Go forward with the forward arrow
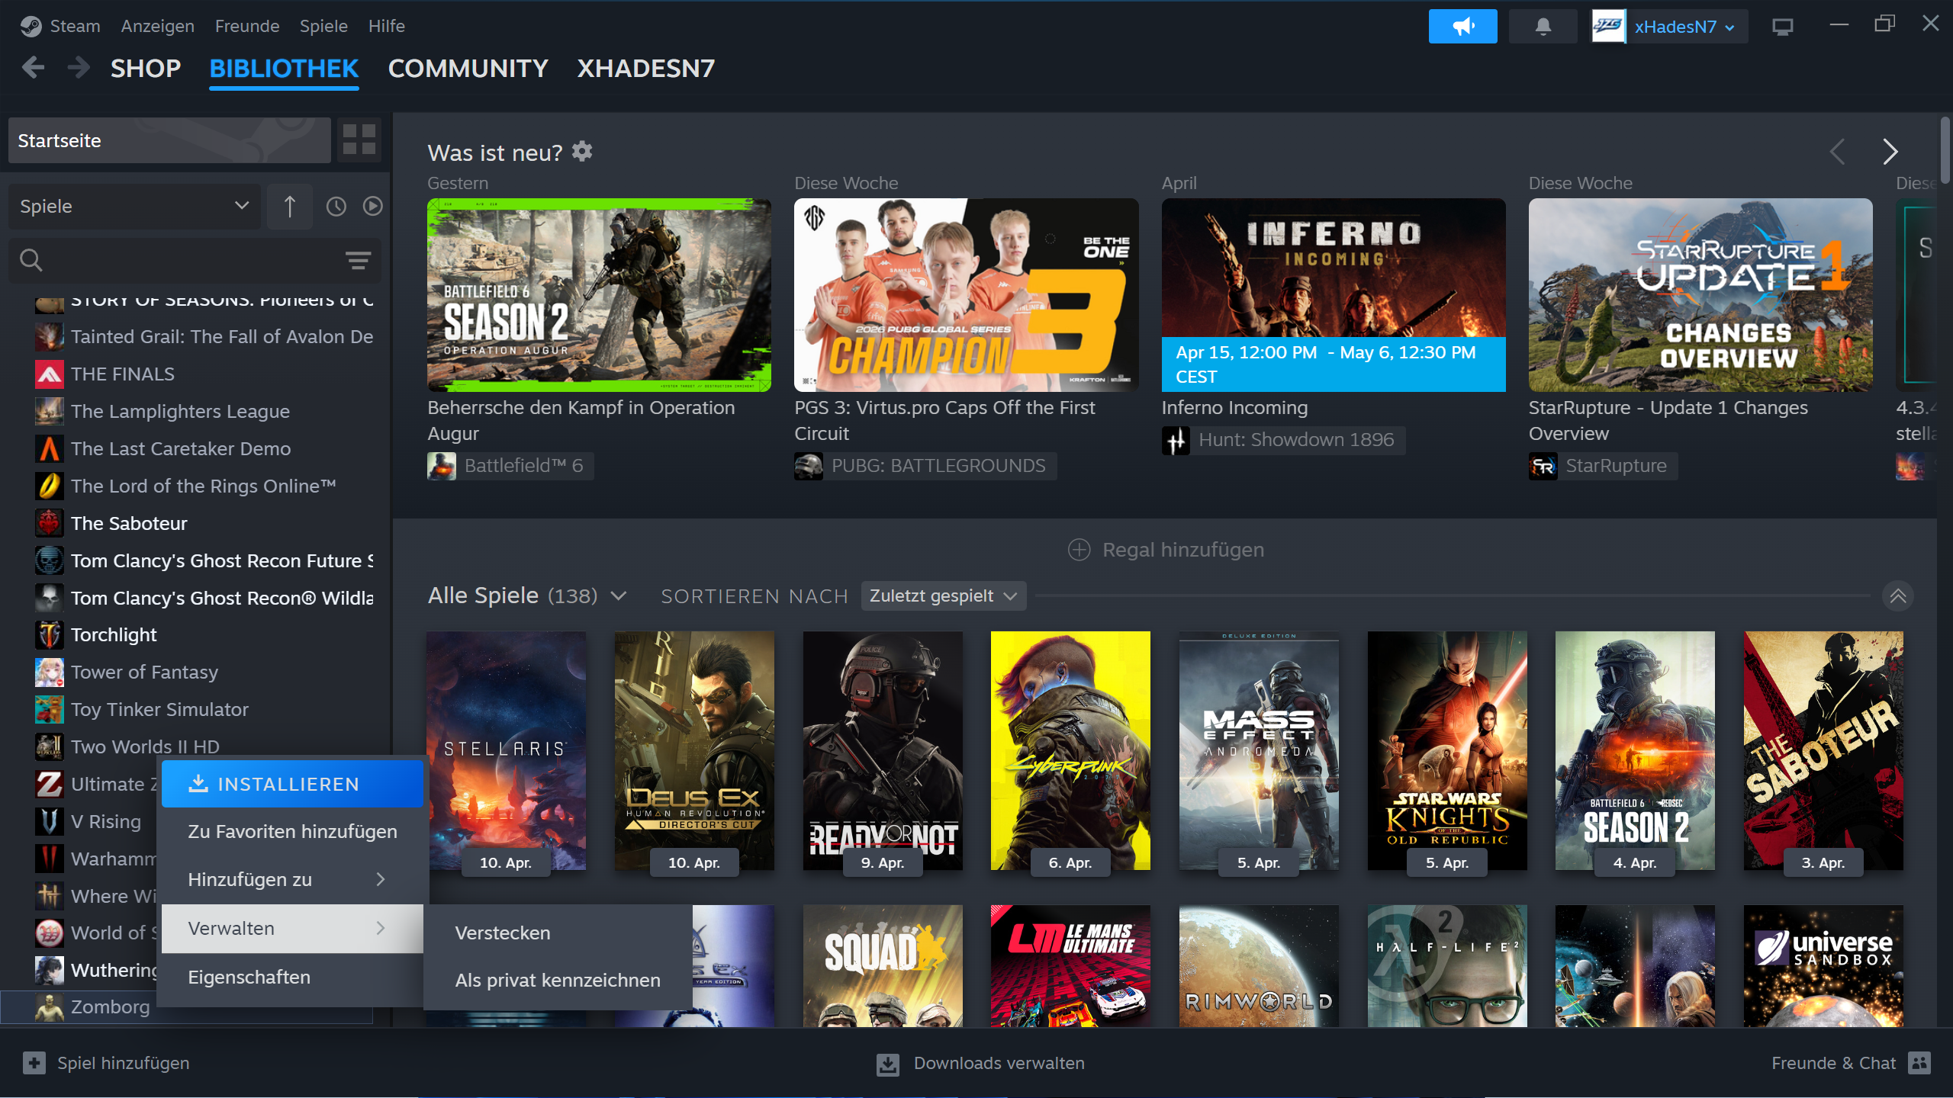Image resolution: width=1953 pixels, height=1098 pixels. pos(79,68)
